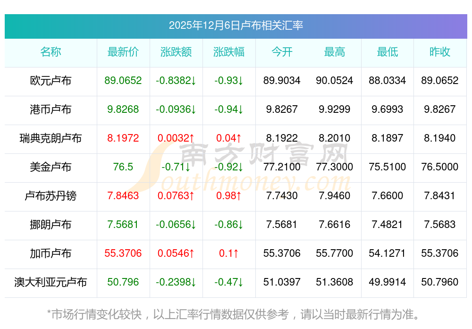Click the table title 2025年12月6日卢布相关汇率
Viewport: 472px width, 329px height.
236,25
